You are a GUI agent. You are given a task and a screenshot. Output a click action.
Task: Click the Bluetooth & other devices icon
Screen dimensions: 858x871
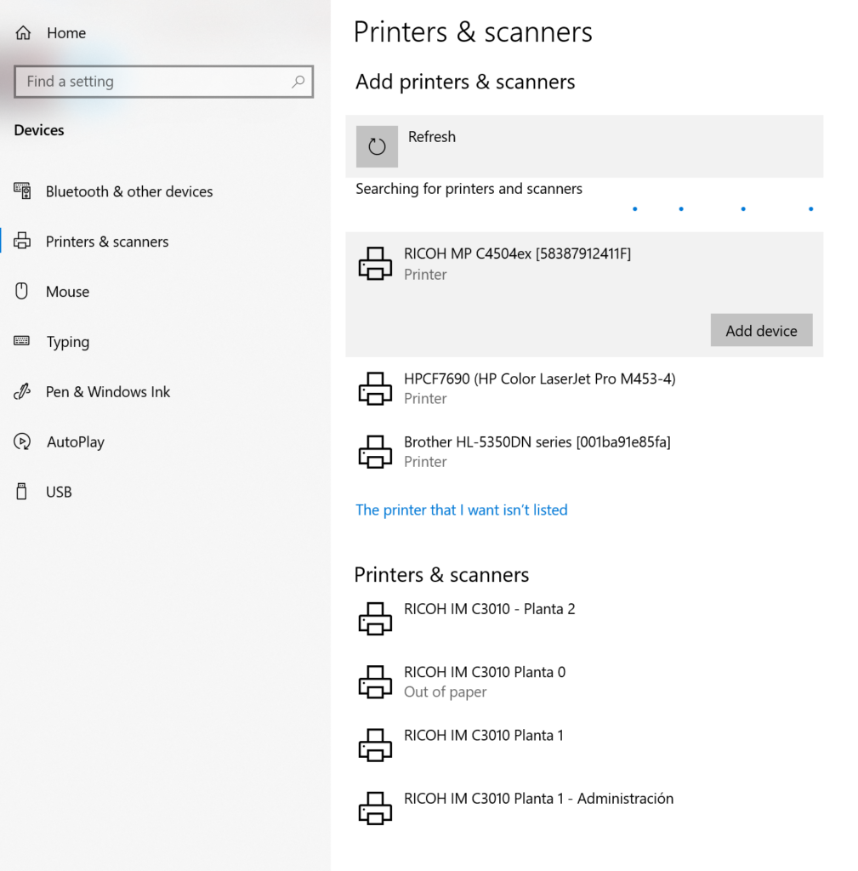pos(22,191)
